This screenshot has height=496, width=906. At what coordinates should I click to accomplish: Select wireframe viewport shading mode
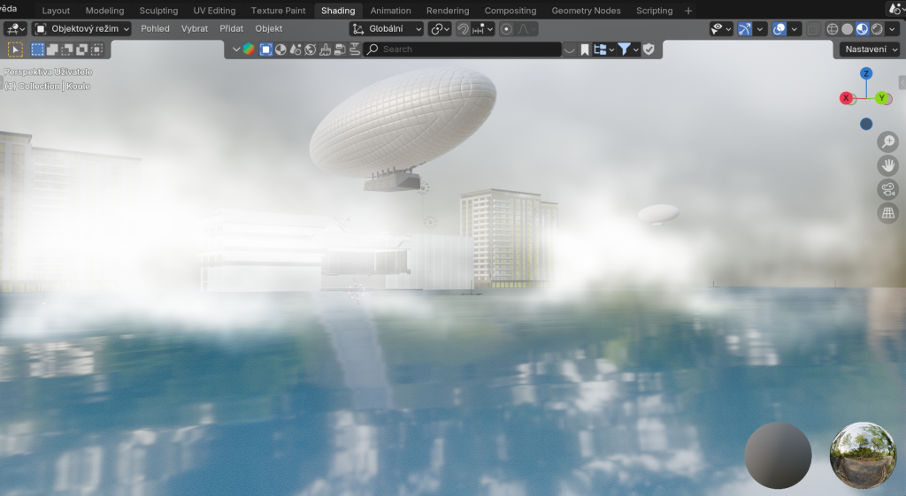click(x=833, y=29)
